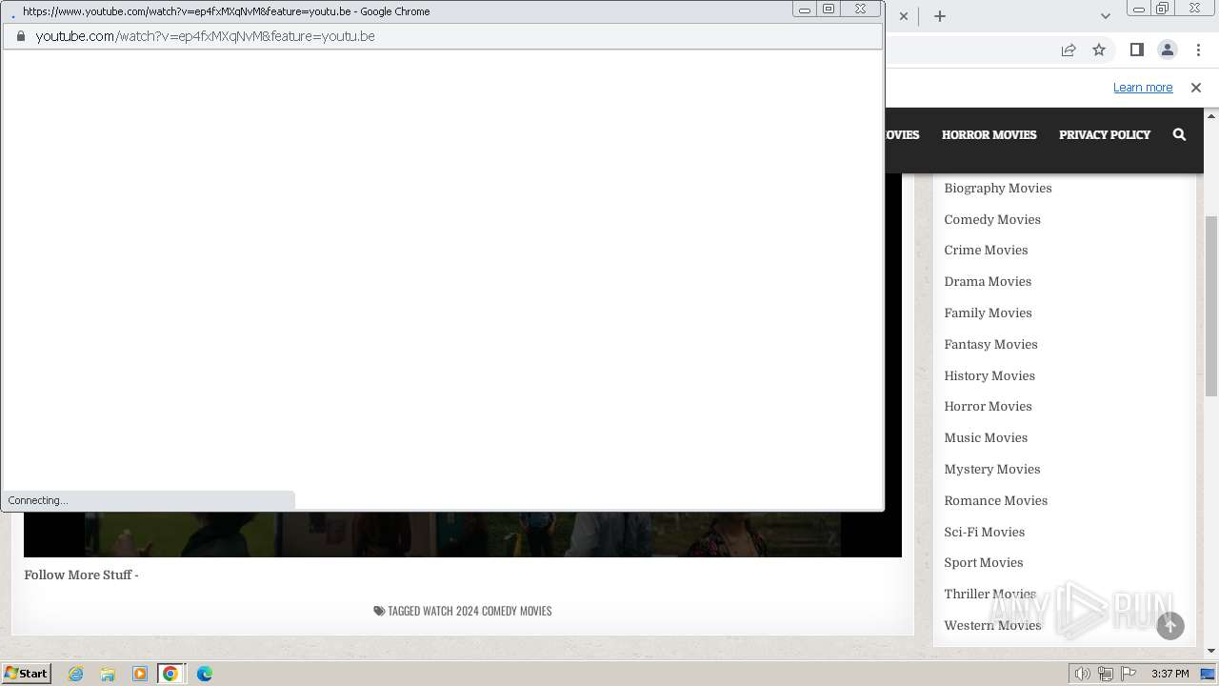This screenshot has width=1219, height=686.
Task: Click the page vertical scrollbar thumb
Action: [1211, 306]
